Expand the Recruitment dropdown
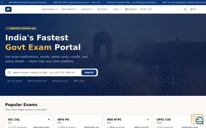 [x=70, y=9]
